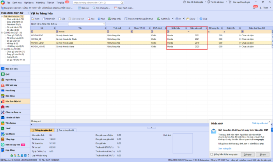Open the Tiền lương module
This screenshot has width=273, height=162.
tap(15, 123)
